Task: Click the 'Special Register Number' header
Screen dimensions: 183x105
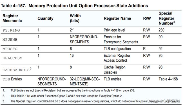Action: tap(167, 18)
